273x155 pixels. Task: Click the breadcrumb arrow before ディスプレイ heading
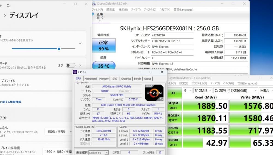point(5,15)
